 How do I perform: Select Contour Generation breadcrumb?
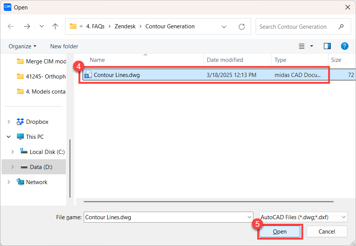170,26
